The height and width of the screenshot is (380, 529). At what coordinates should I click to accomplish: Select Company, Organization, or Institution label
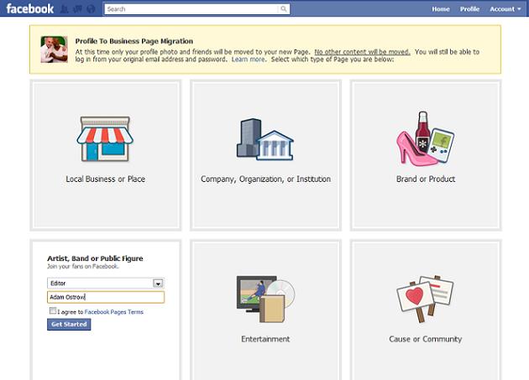[x=265, y=179]
